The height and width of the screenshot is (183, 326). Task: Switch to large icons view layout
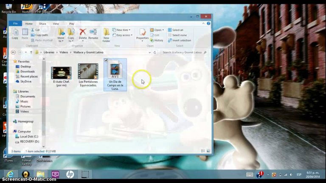208,151
